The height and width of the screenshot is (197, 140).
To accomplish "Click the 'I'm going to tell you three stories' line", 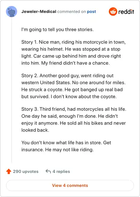I will pyautogui.click(x=57, y=30).
